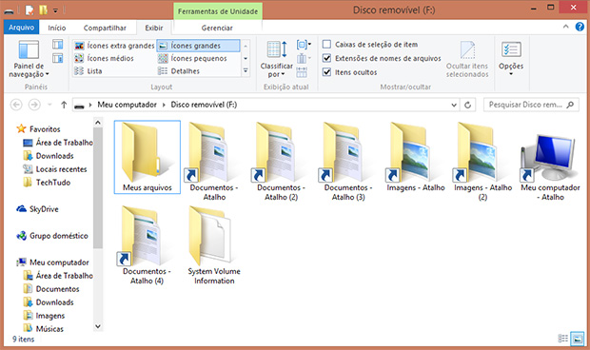Toggle the details pane icon

(x=57, y=58)
